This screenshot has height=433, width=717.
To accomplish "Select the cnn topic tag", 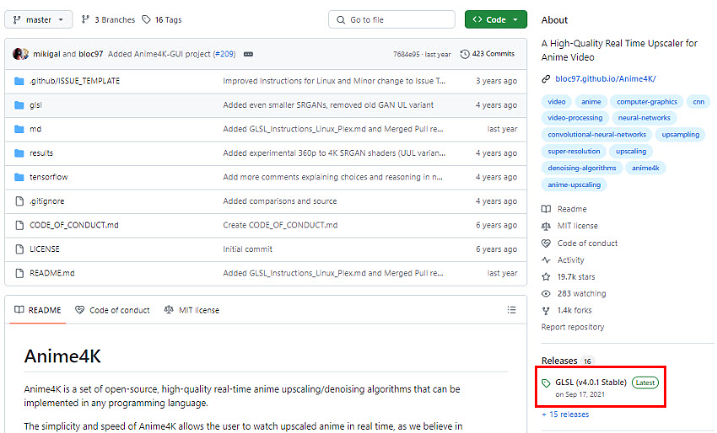I will tap(698, 101).
